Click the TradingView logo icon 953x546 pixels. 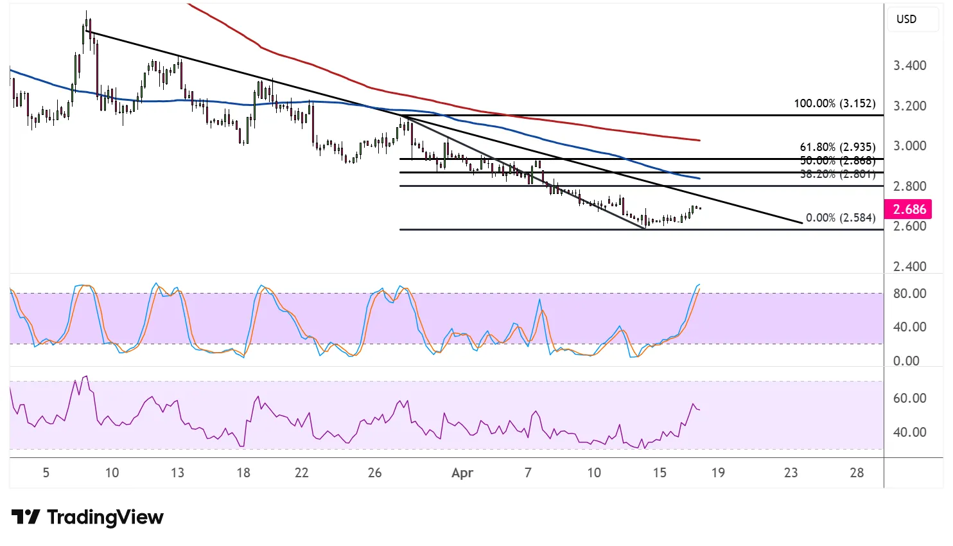pos(26,517)
